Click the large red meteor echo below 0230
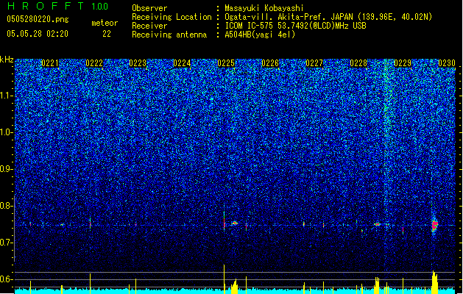The image size is (463, 294). (434, 226)
